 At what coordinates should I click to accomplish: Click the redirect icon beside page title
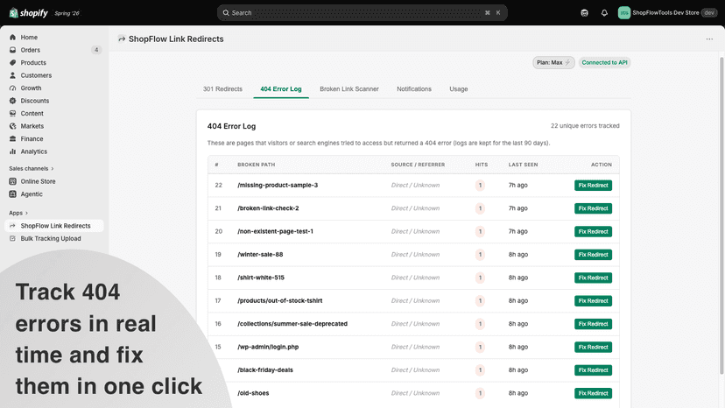122,39
